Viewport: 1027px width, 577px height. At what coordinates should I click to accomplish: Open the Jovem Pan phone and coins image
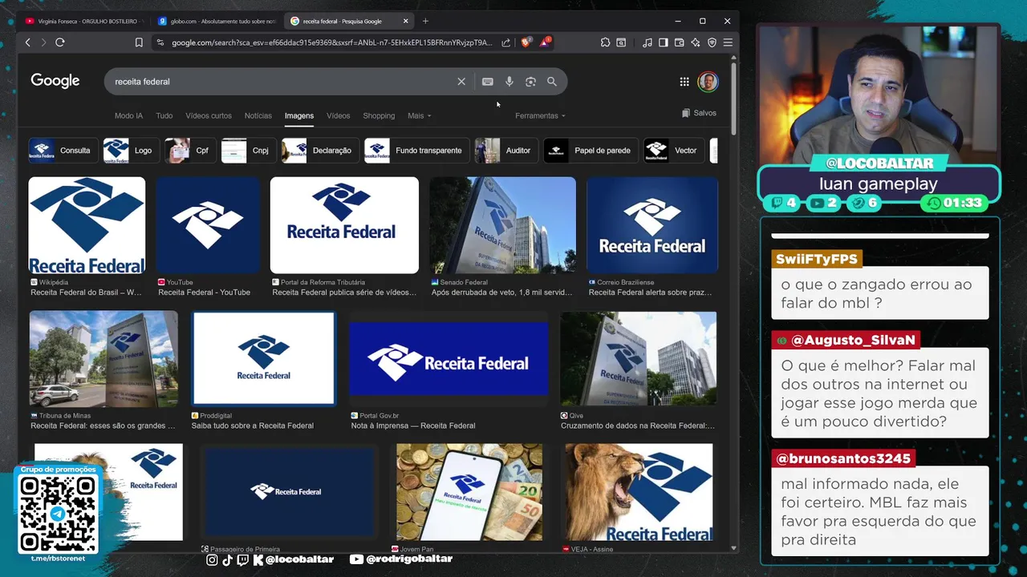click(469, 492)
